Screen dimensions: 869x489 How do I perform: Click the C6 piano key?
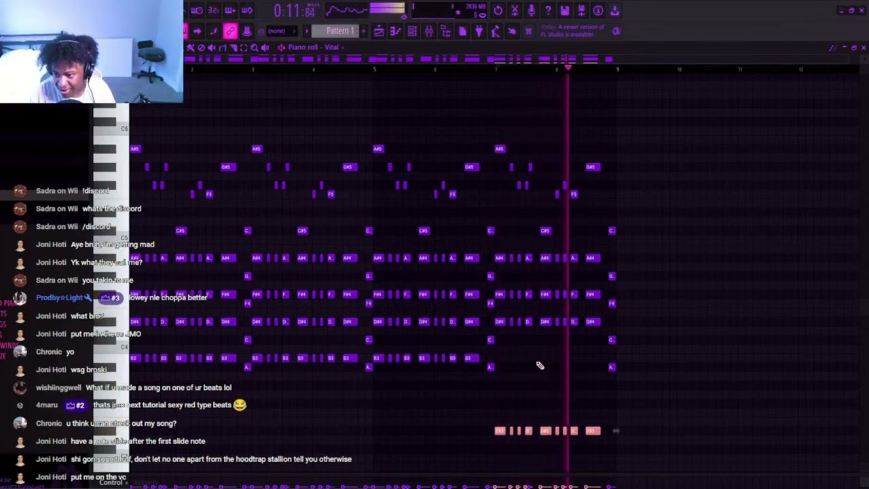tap(111, 128)
